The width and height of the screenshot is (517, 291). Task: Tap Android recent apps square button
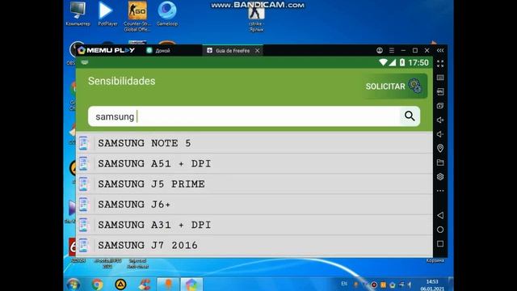tap(440, 244)
